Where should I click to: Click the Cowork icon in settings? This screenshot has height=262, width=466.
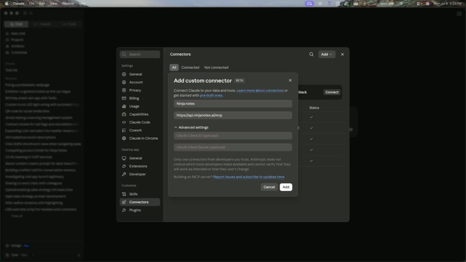(124, 130)
